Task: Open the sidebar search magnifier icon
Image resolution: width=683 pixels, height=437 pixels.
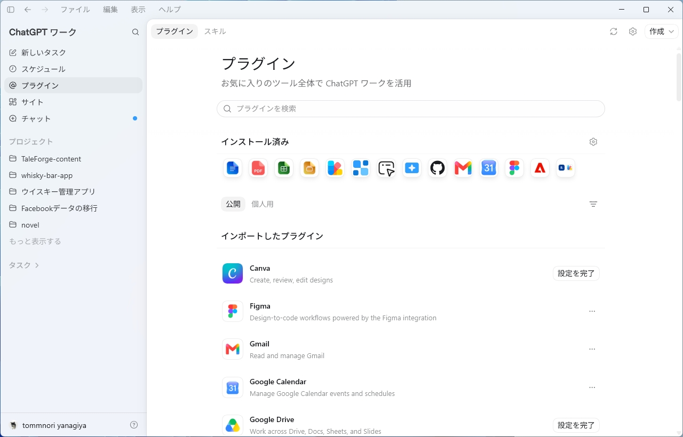Action: point(136,32)
